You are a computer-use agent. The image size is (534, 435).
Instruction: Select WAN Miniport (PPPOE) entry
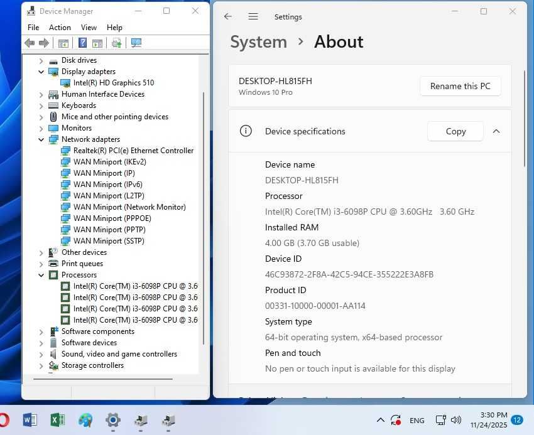[112, 218]
